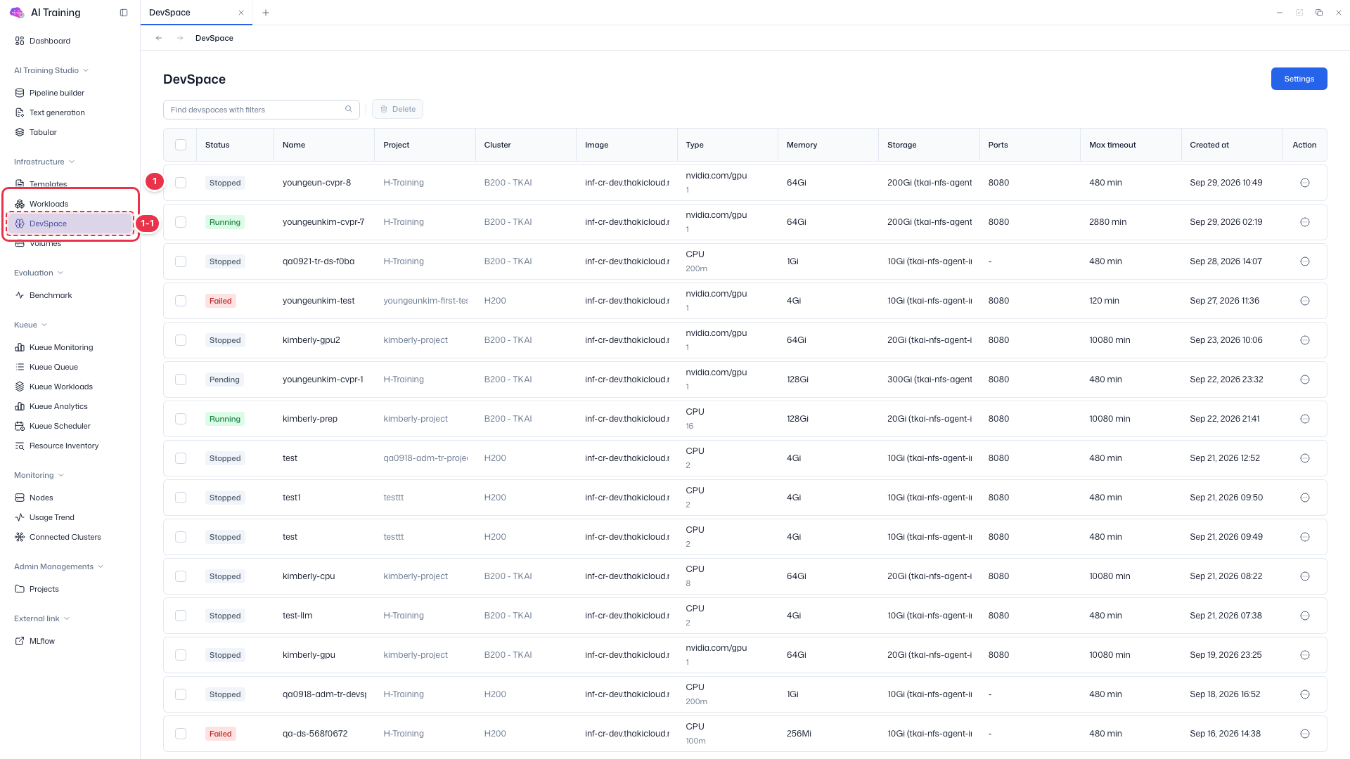Open Kueue Monitoring icon
The image size is (1350, 759).
click(20, 347)
